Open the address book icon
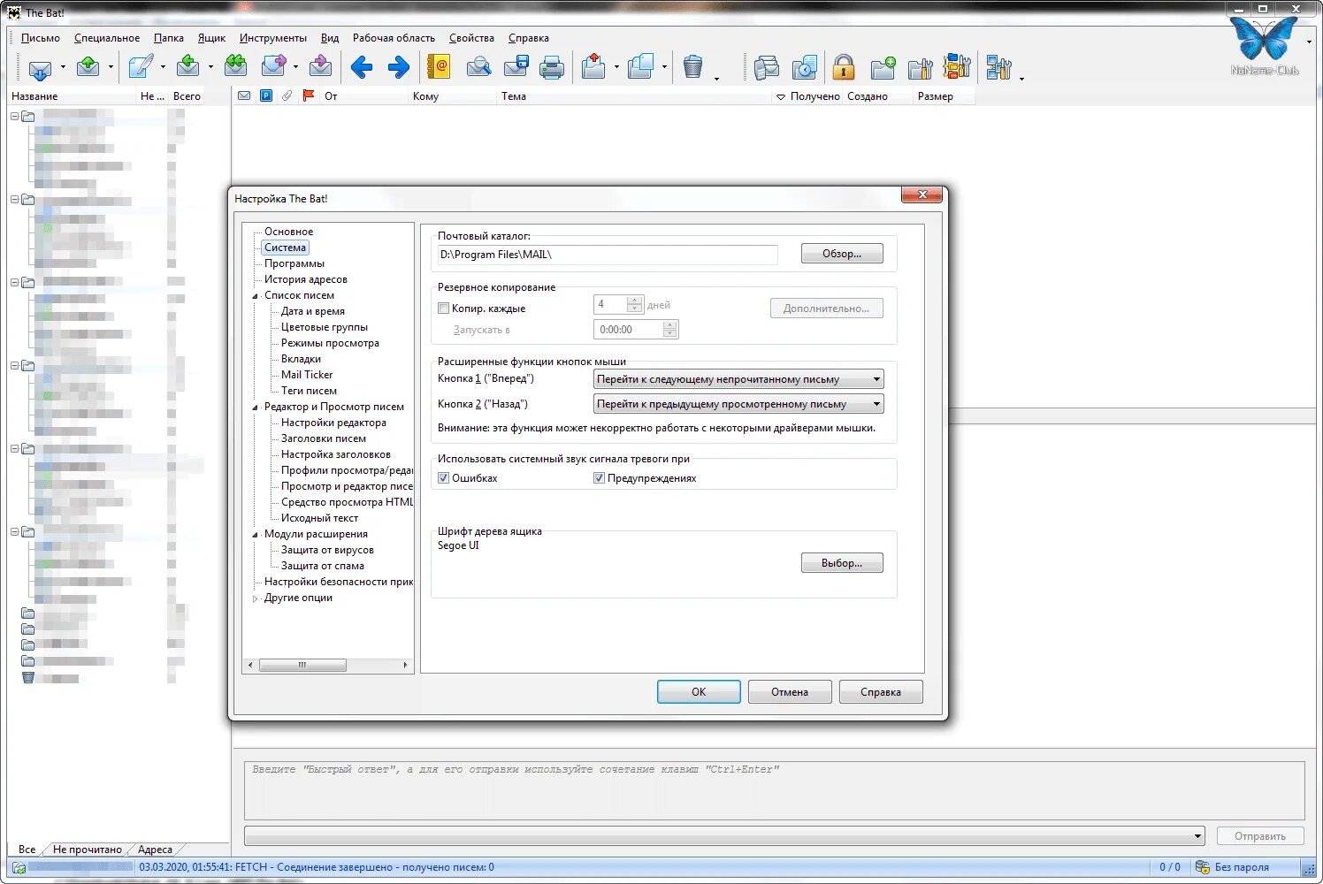The height and width of the screenshot is (884, 1323). [439, 67]
